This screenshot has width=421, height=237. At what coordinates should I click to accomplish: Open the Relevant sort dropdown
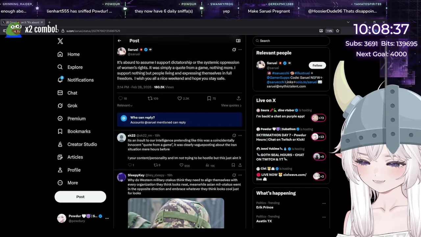pos(125,105)
